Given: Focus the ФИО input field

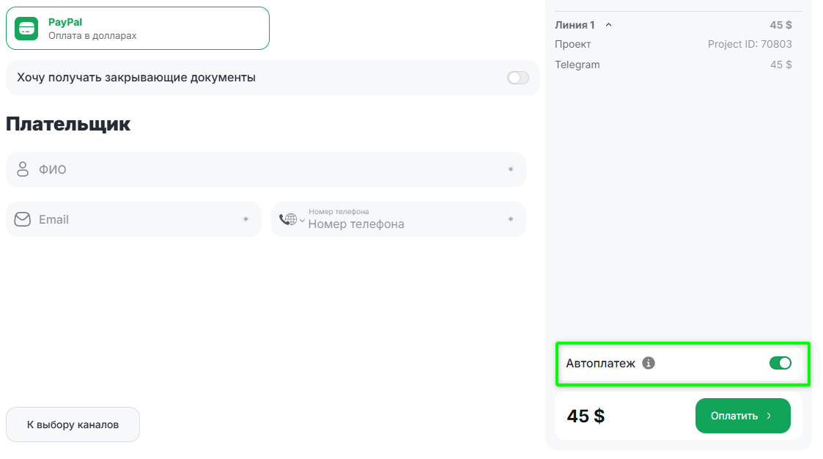Looking at the screenshot, I should click(264, 169).
